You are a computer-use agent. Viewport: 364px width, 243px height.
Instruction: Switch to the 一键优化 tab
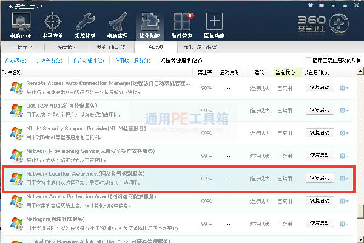(x=22, y=47)
